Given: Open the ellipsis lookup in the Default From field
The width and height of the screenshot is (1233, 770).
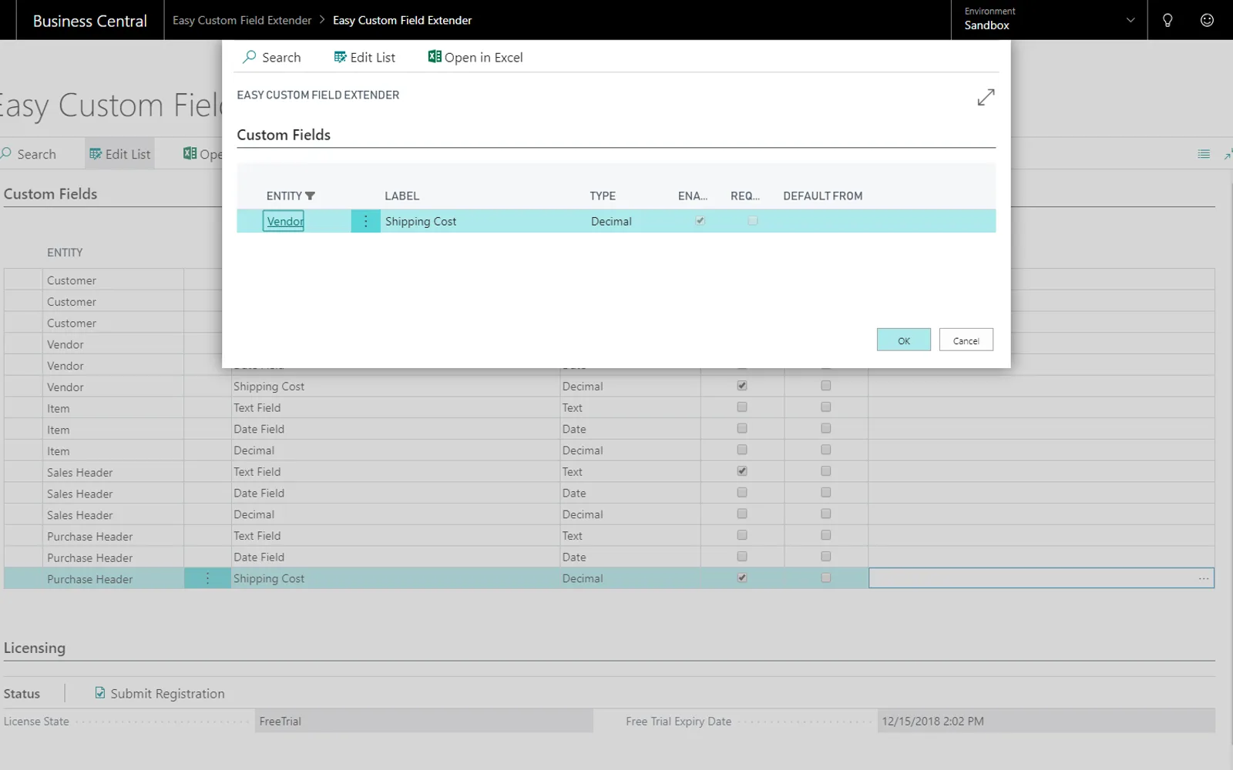Looking at the screenshot, I should (x=1204, y=578).
